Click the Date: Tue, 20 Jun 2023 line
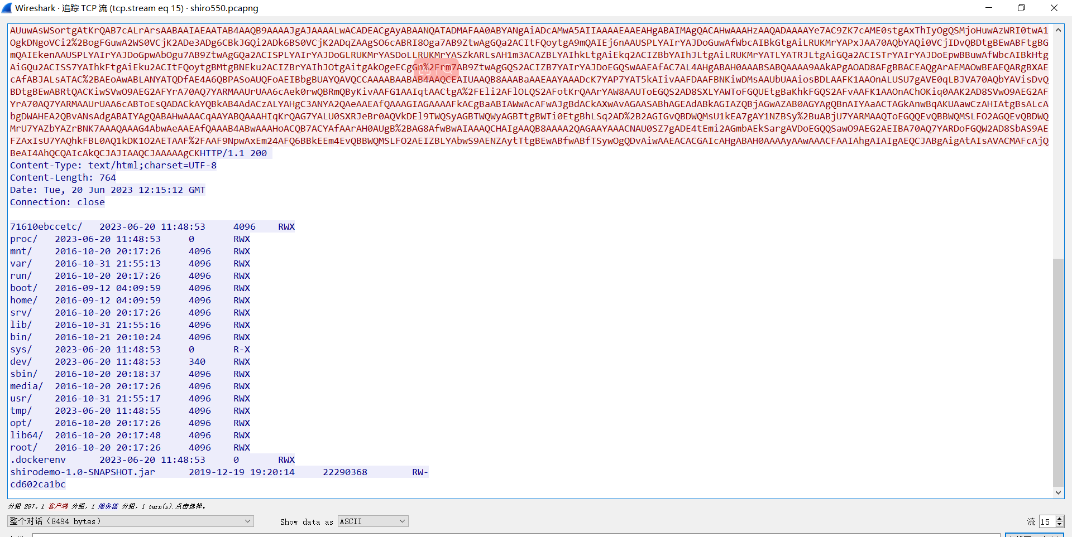The image size is (1072, 537). click(107, 190)
